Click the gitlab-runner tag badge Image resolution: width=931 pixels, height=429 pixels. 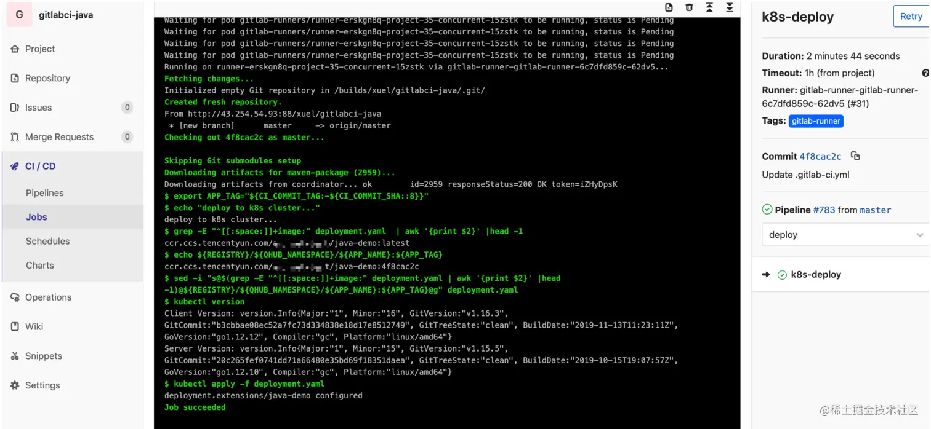[816, 121]
